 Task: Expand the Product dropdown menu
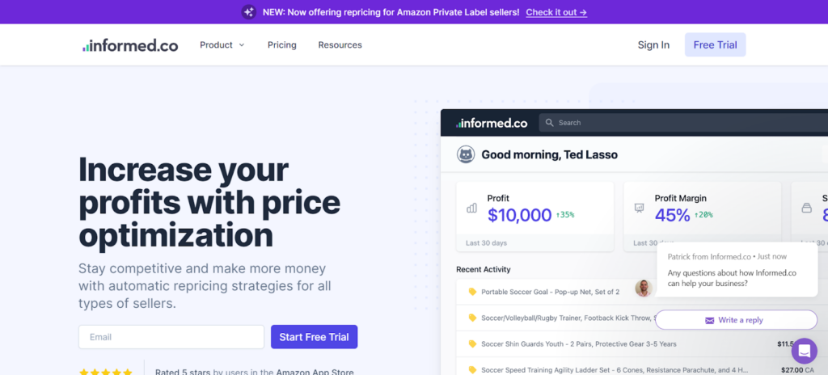coord(222,45)
